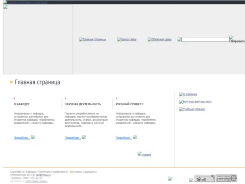Screen dimensions: 245x184
Task: Open Подробнее link under О КАФЕДРЕ
Action: [22, 138]
